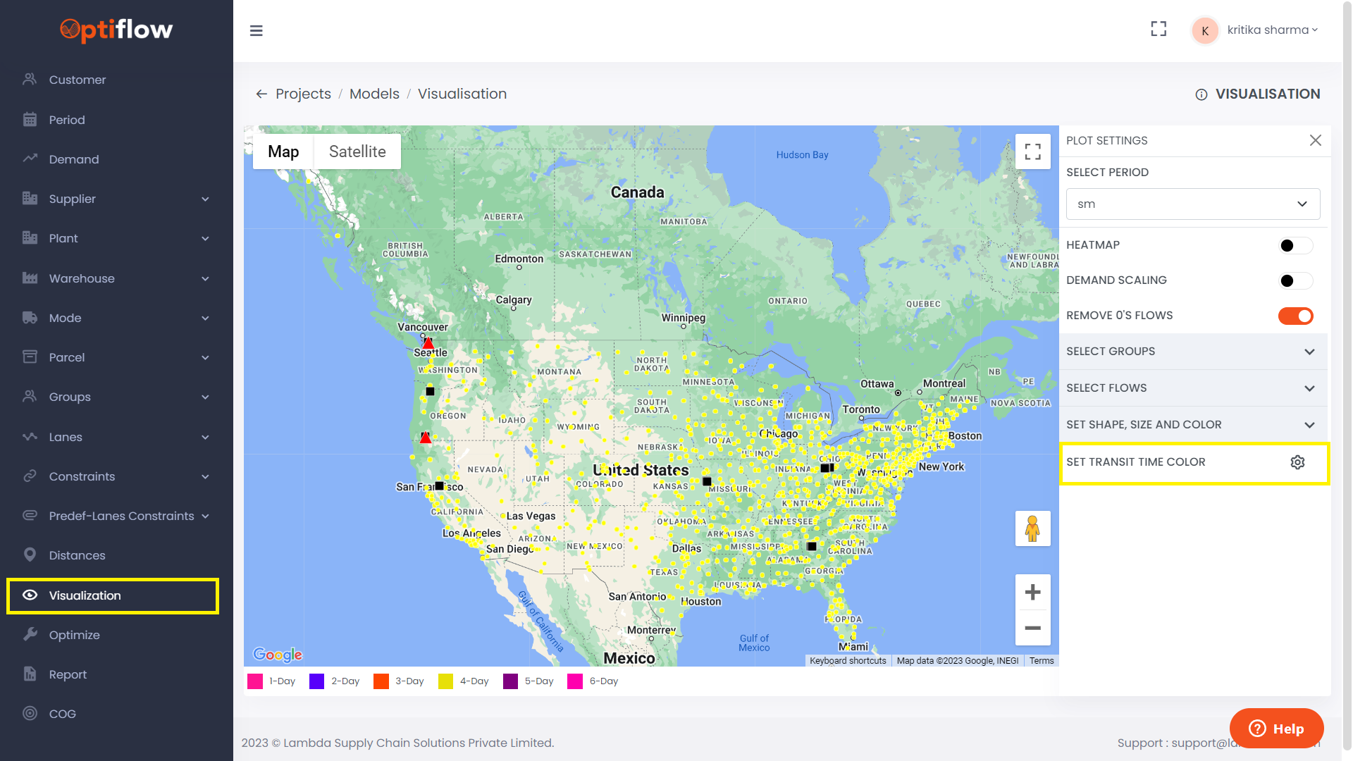Open transit time color gear settings
Image resolution: width=1353 pixels, height=761 pixels.
pyautogui.click(x=1297, y=462)
